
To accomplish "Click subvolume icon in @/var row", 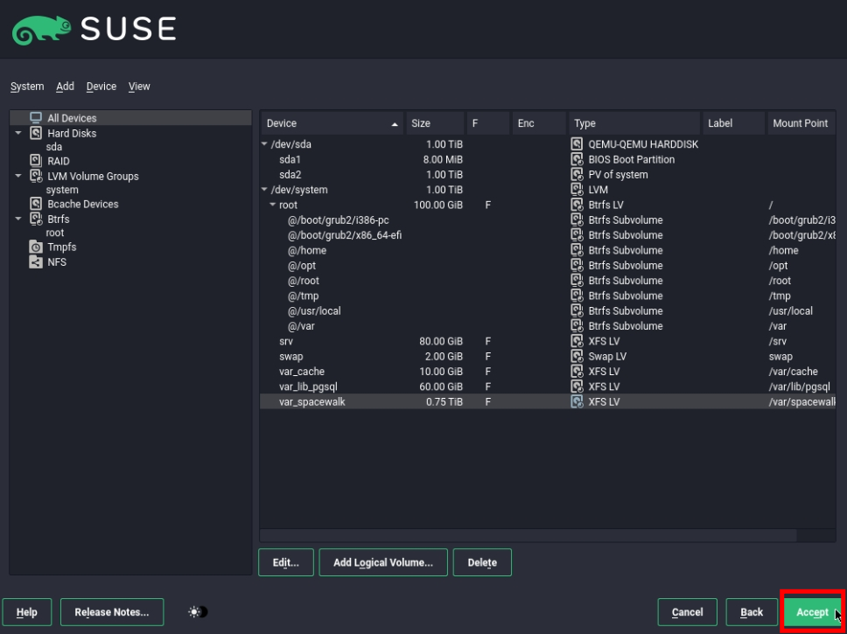I will tap(577, 325).
